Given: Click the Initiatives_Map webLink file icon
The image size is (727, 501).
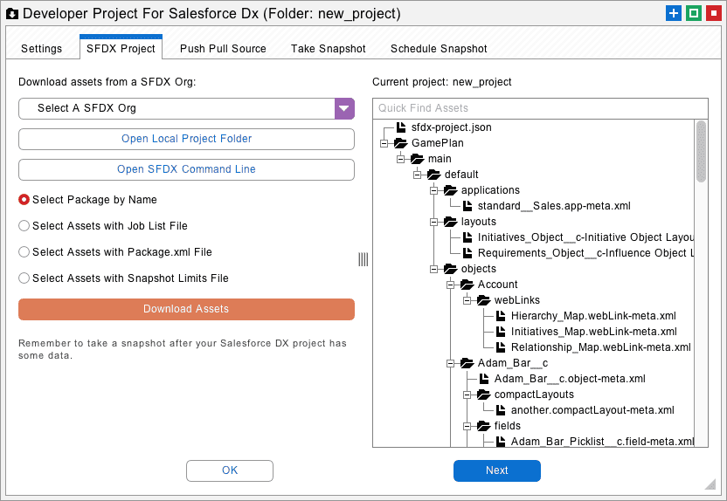Looking at the screenshot, I should (501, 332).
